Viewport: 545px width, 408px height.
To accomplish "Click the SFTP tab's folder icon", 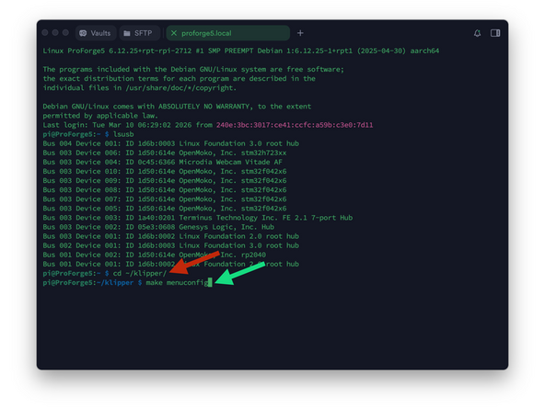I will point(127,33).
